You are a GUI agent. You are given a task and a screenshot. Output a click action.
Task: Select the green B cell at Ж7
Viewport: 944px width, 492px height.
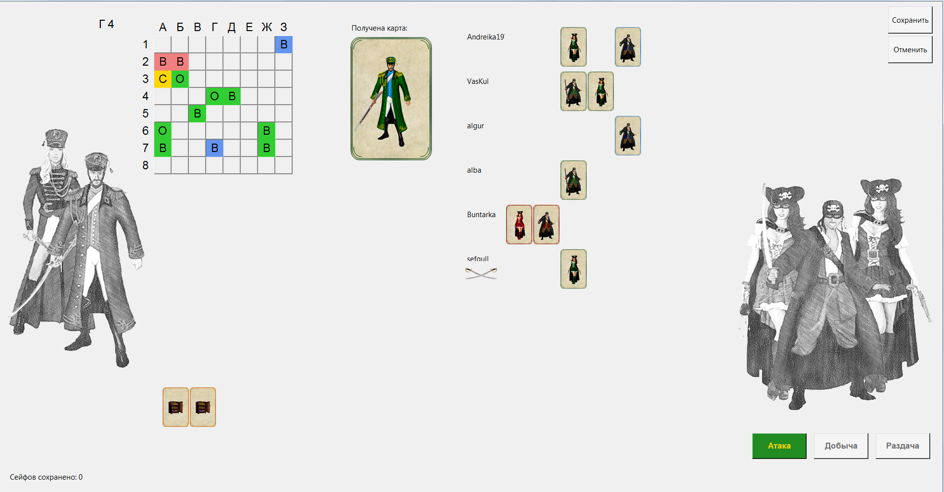click(x=266, y=148)
